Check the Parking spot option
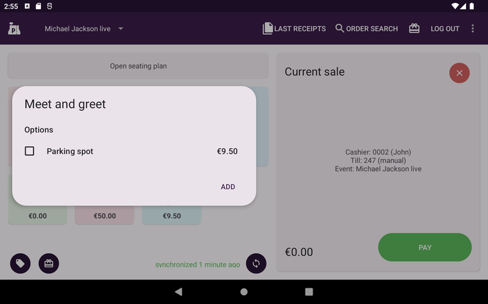 pyautogui.click(x=30, y=151)
